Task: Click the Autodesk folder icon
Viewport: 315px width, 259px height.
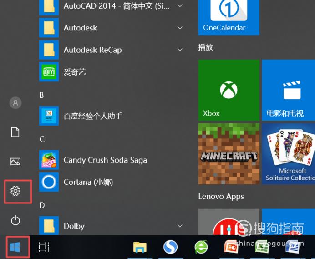Action: coord(49,27)
